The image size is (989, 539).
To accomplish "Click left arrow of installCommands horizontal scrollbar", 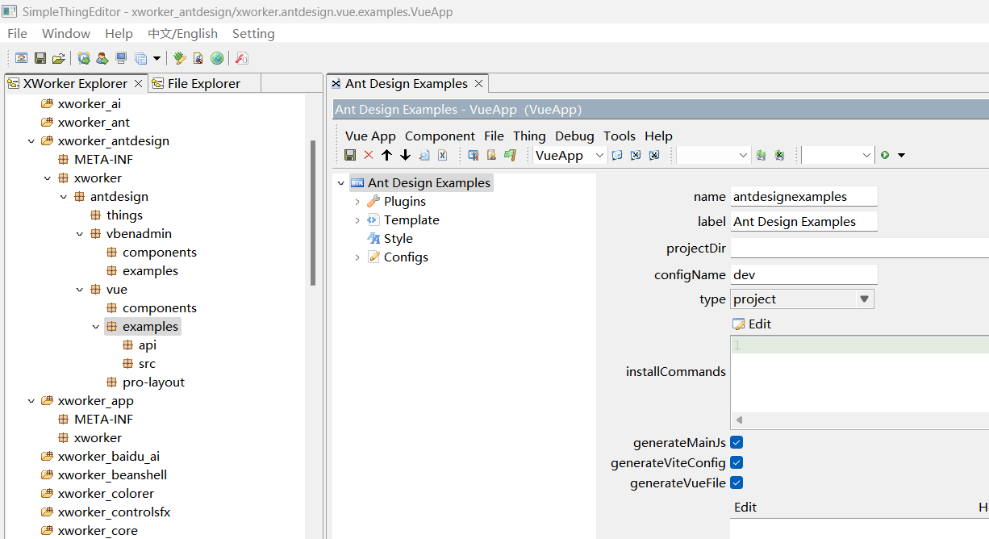I will point(738,420).
